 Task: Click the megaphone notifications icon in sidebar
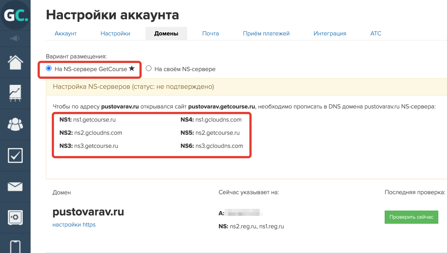pyautogui.click(x=15, y=38)
